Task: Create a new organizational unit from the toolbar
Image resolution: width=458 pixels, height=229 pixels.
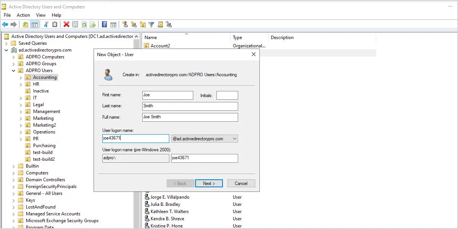Action: pyautogui.click(x=143, y=24)
